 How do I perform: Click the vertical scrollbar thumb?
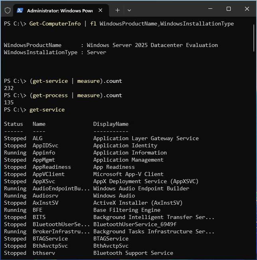pos(254,36)
